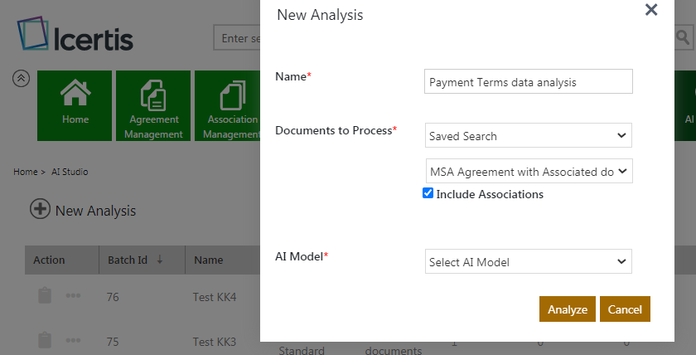Image resolution: width=696 pixels, height=355 pixels.
Task: Sort by the Batch Id column header
Action: click(x=128, y=260)
